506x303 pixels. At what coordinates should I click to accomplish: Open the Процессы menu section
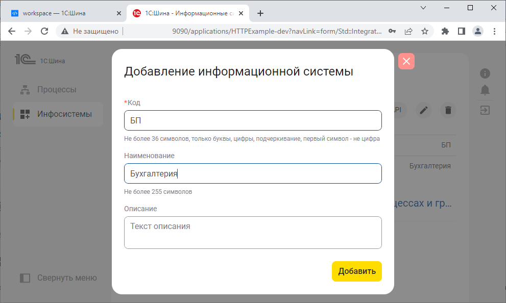pos(56,90)
